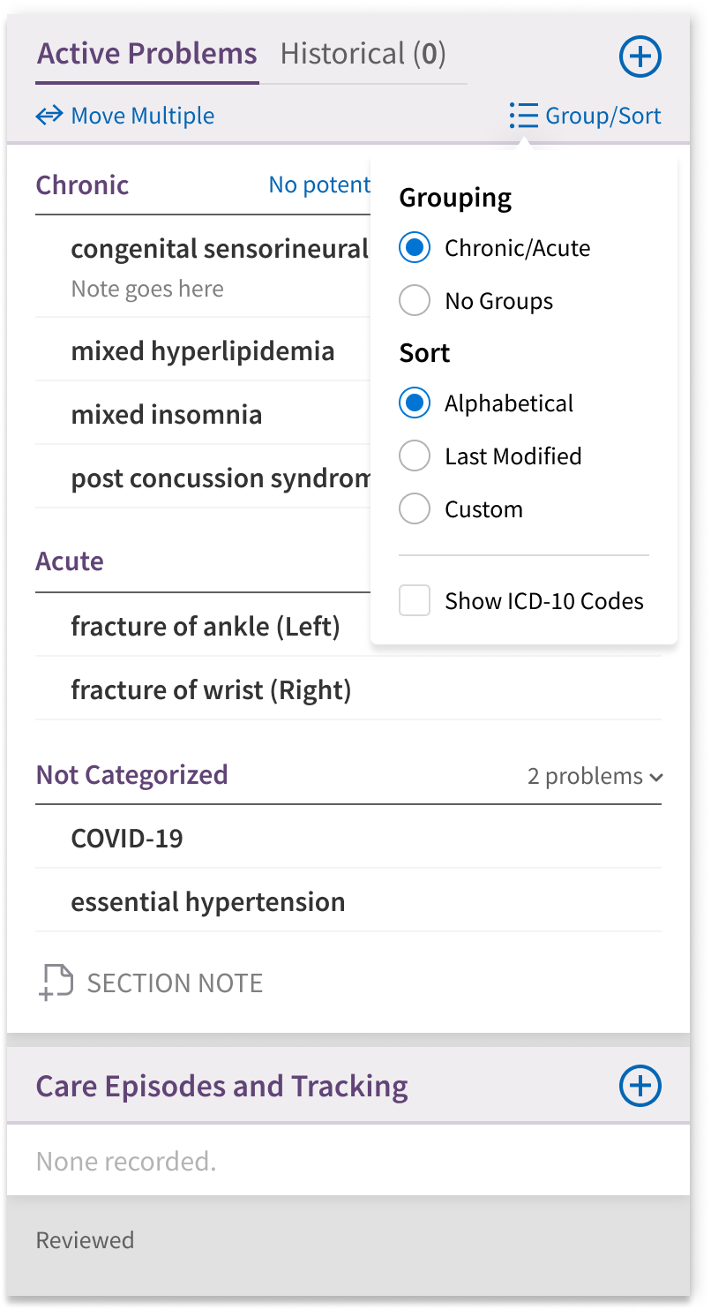Select the Active Problems tab
Viewport: 711px width, 1310px height.
tap(147, 55)
